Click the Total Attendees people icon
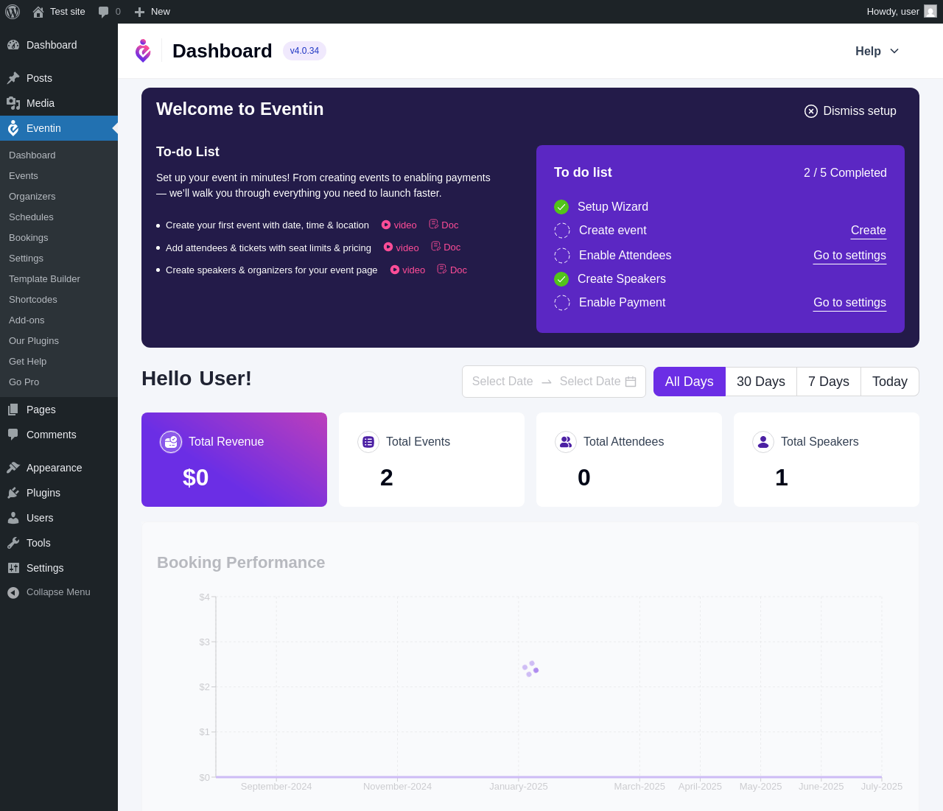Image resolution: width=943 pixels, height=811 pixels. click(566, 442)
